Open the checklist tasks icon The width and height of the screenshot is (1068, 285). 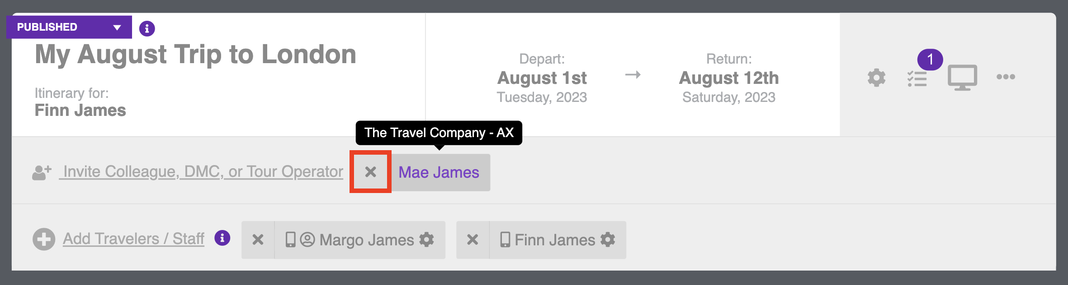(917, 78)
